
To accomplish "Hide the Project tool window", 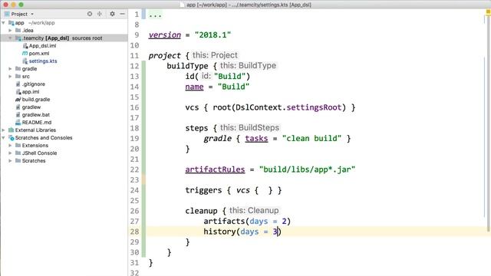I will 122,14.
